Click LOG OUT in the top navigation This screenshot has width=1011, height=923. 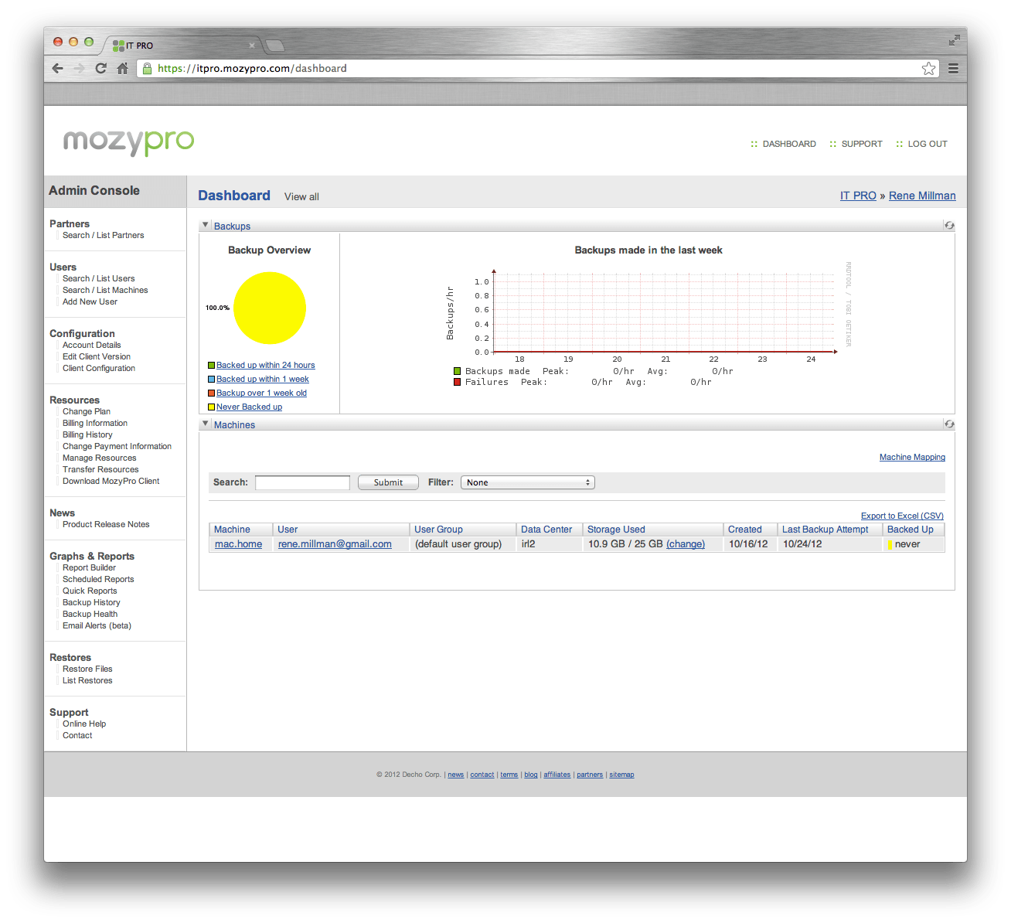tap(928, 144)
